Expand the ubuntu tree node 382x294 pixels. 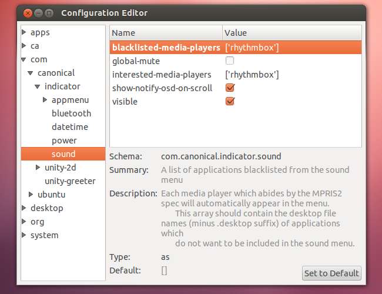pyautogui.click(x=32, y=195)
